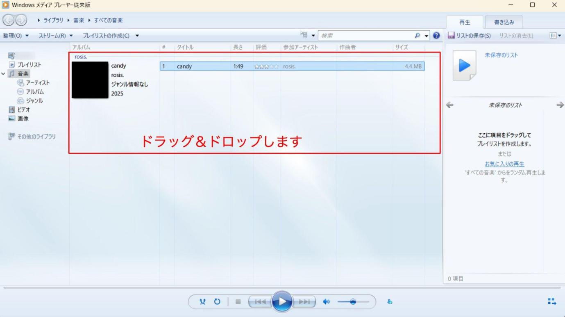565x317 pixels.
Task: Select アルバム in the library tree
Action: tap(34, 92)
